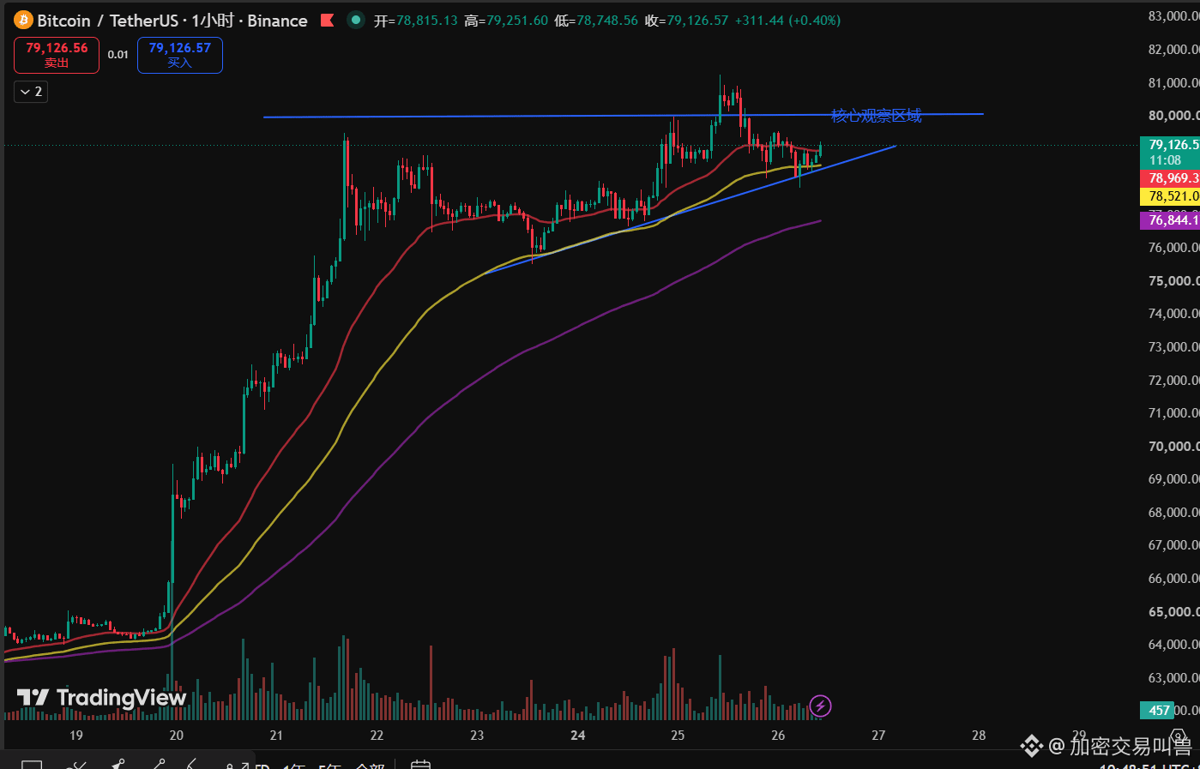Click the low price value 78,748.56

[x=607, y=21]
